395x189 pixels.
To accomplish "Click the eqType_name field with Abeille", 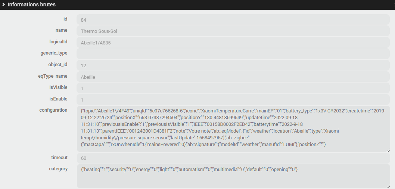I will pos(233,77).
